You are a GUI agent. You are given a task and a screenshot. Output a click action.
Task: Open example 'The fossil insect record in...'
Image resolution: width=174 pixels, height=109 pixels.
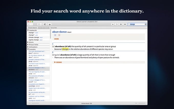pos(38,65)
